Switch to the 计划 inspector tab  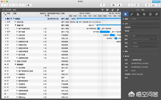coord(143,10)
